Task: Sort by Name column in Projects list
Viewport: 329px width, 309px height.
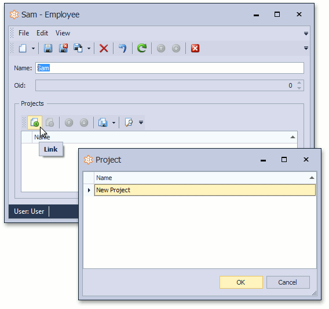Action: click(164, 137)
